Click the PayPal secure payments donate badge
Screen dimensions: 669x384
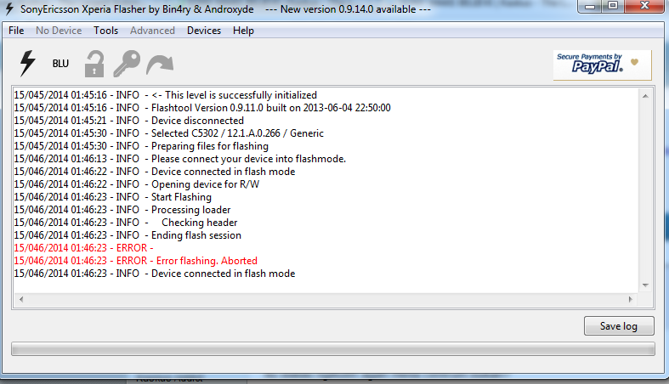coord(602,65)
